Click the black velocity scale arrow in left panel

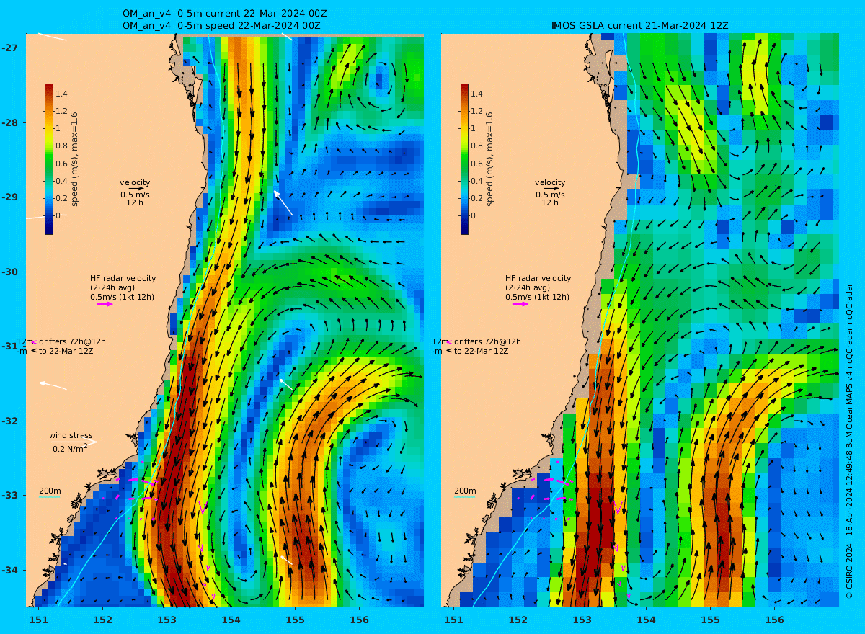coord(137,189)
